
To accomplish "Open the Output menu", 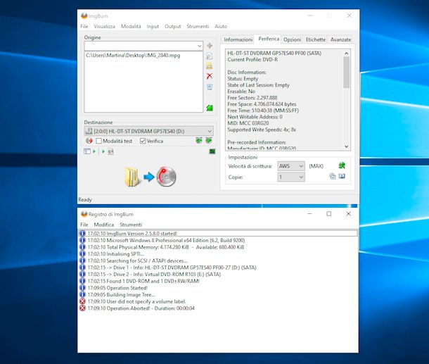I will point(172,26).
